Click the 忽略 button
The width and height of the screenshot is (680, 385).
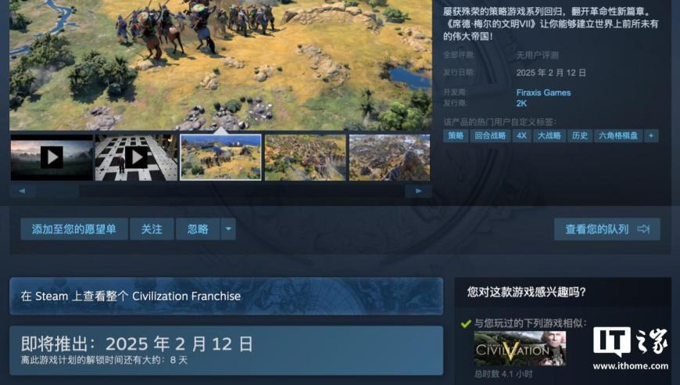point(198,229)
